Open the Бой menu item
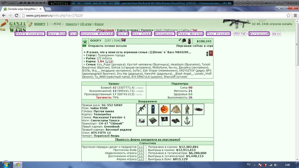 [159, 30]
